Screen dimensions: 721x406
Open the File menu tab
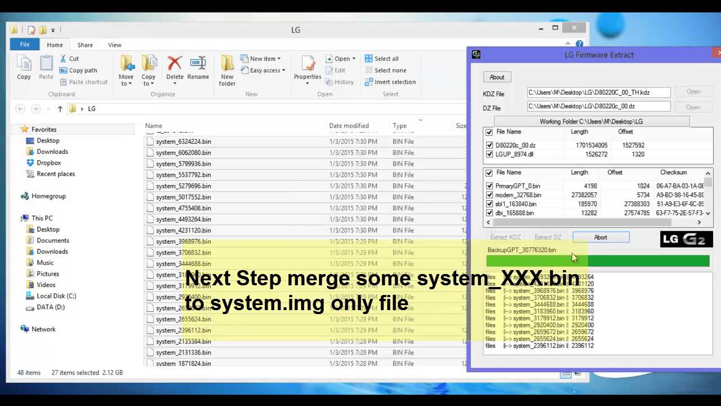25,45
